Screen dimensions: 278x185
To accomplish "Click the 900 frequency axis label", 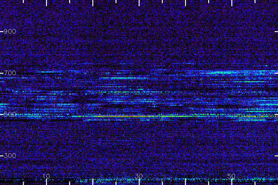I will pyautogui.click(x=10, y=31).
